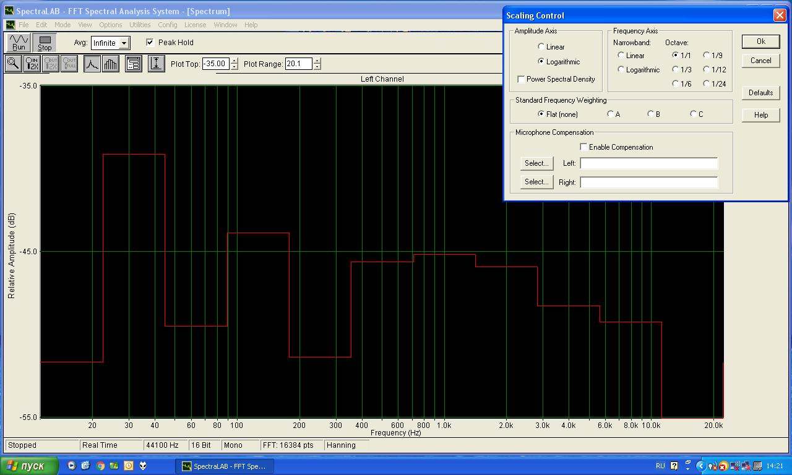Click the auto-scale amplitude icon
Screen dimensions: 792x475
157,64
